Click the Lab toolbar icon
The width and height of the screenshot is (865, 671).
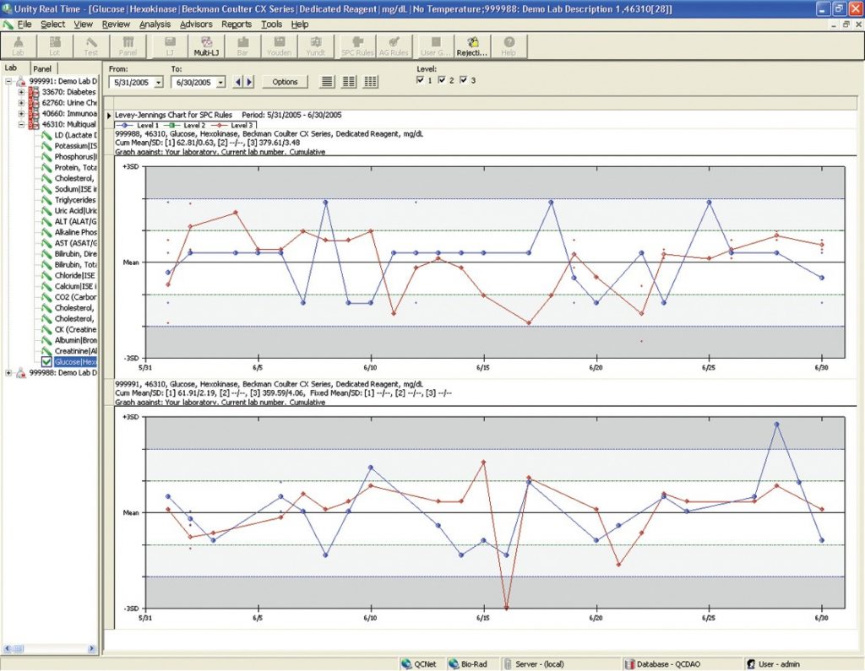pos(19,46)
